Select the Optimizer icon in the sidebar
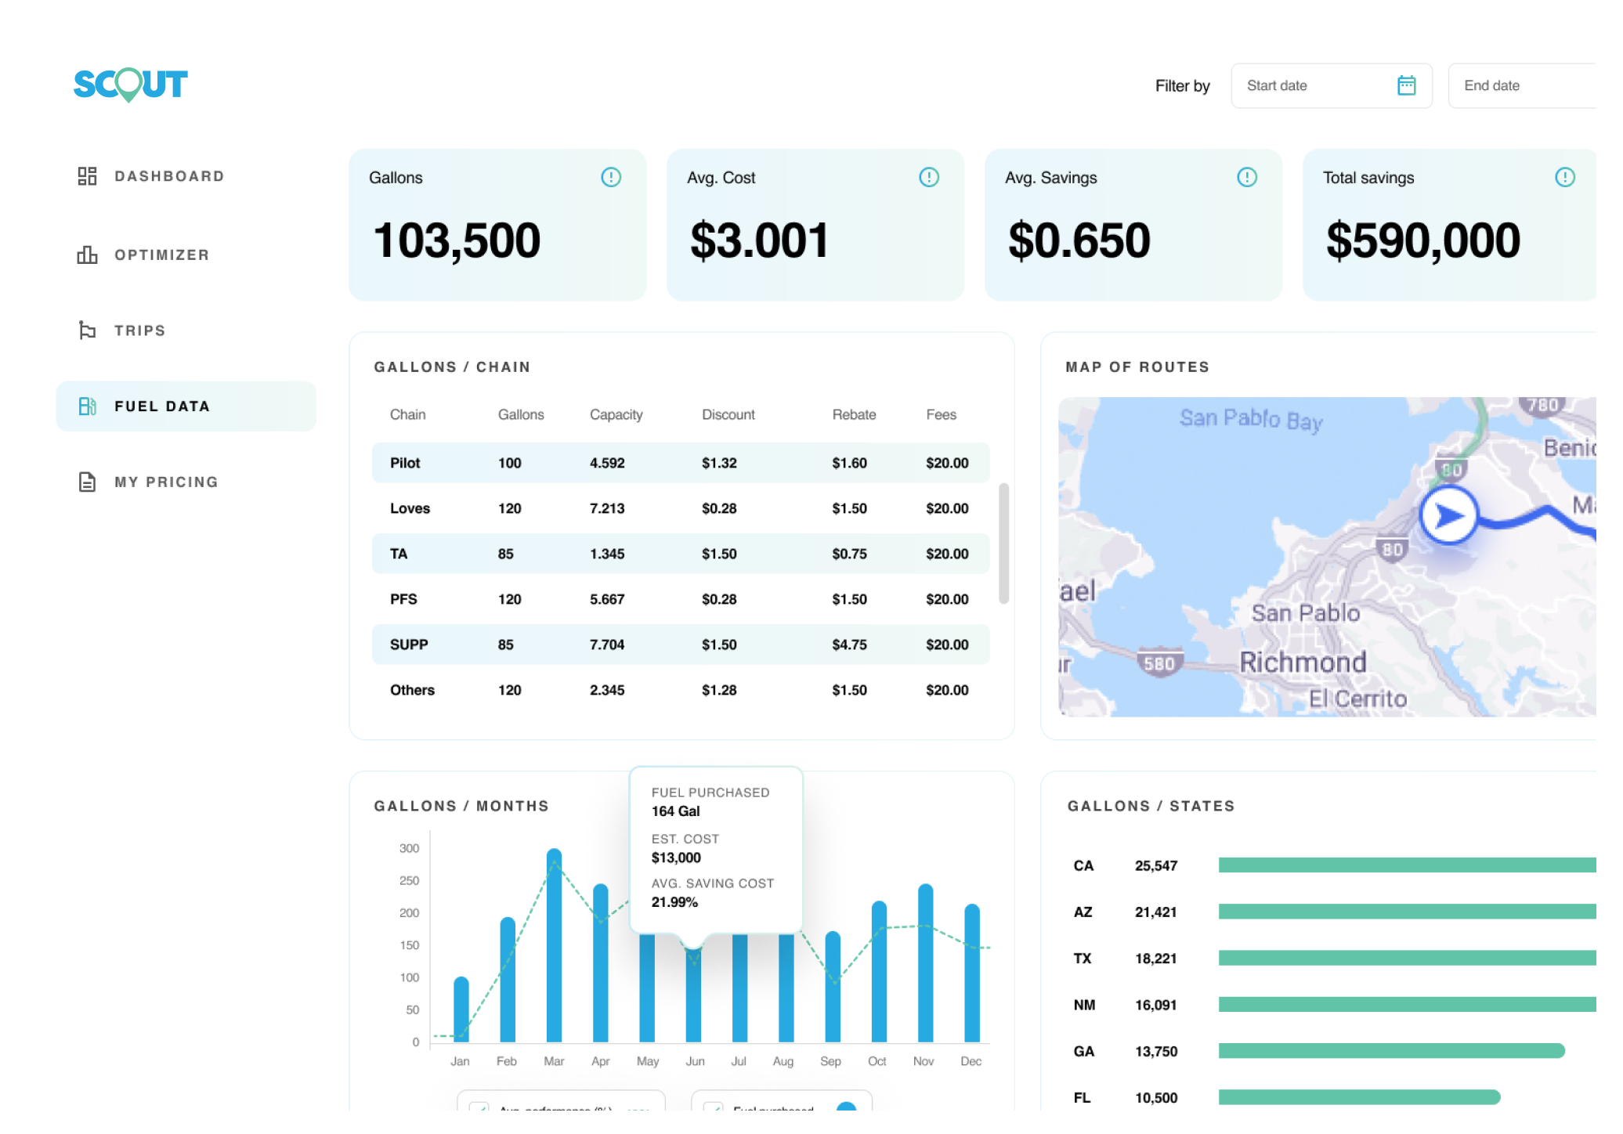 [89, 254]
